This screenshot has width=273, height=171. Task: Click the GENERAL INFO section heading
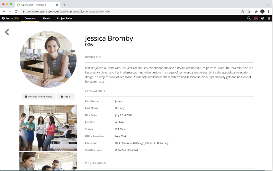pyautogui.click(x=95, y=91)
